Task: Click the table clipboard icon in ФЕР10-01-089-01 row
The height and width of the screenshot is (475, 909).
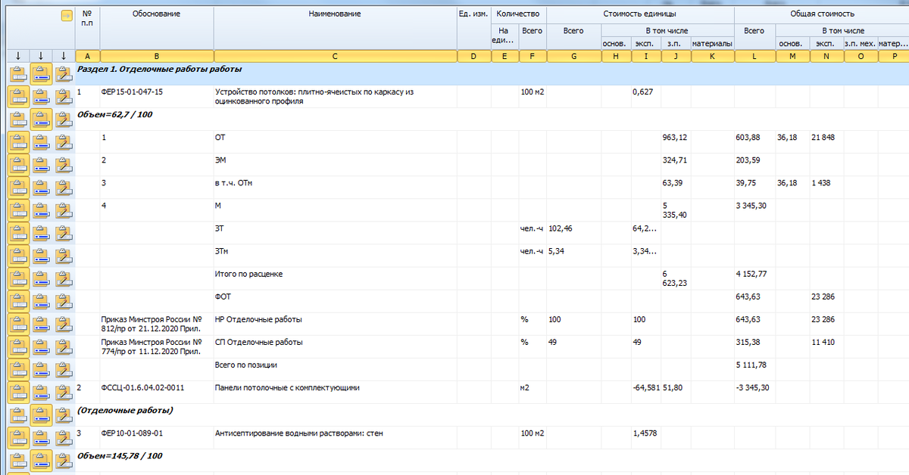Action: pos(18,437)
